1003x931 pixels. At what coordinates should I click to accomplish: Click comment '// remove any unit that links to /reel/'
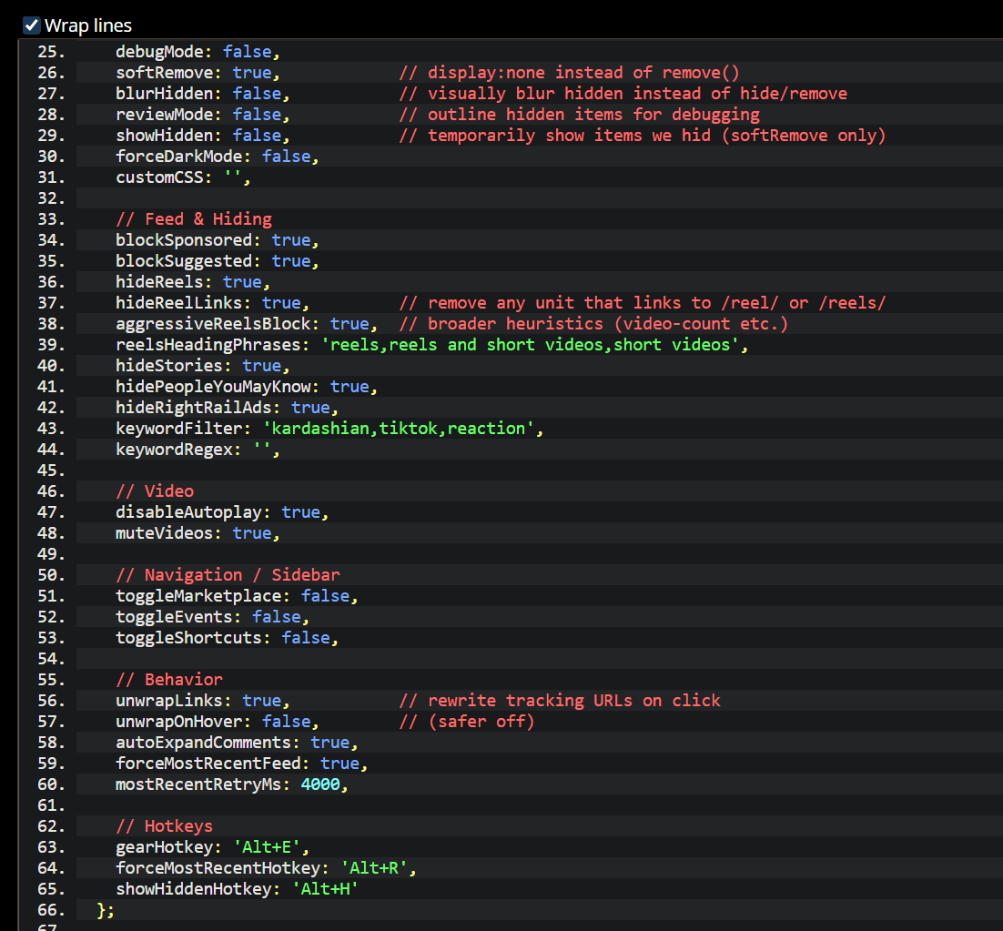point(589,303)
